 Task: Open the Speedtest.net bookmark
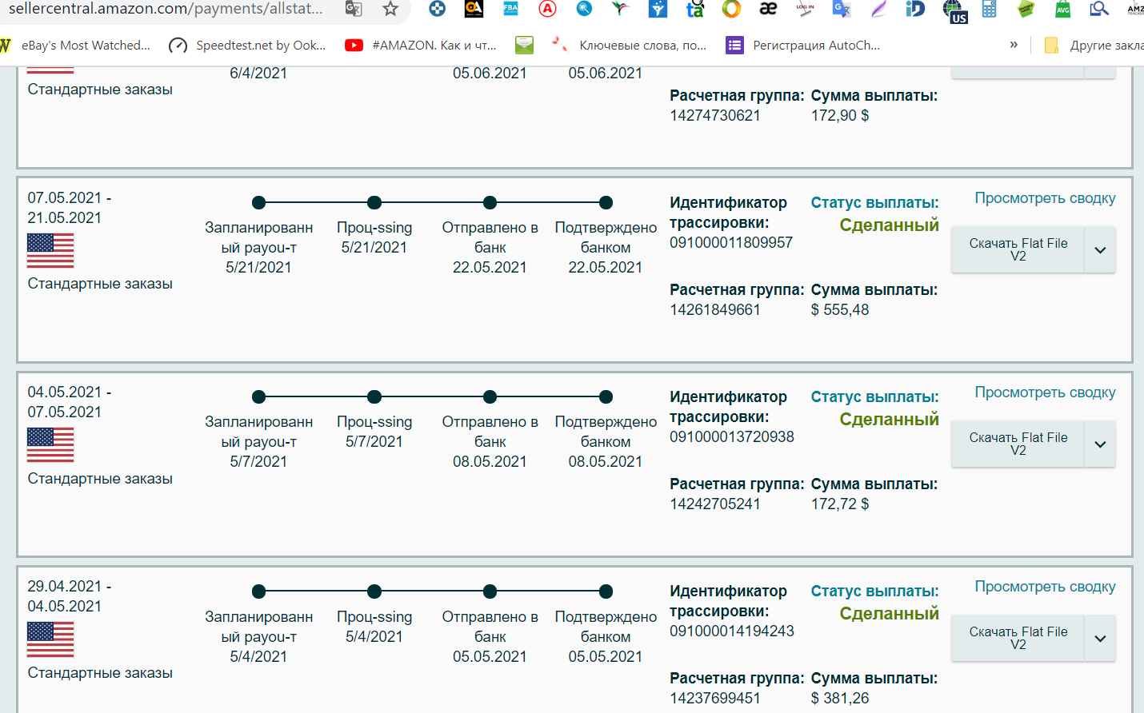coord(248,46)
